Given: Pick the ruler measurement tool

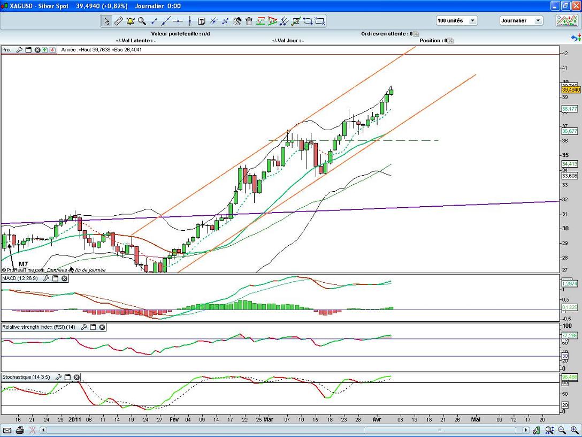Looking at the screenshot, I should [118, 21].
